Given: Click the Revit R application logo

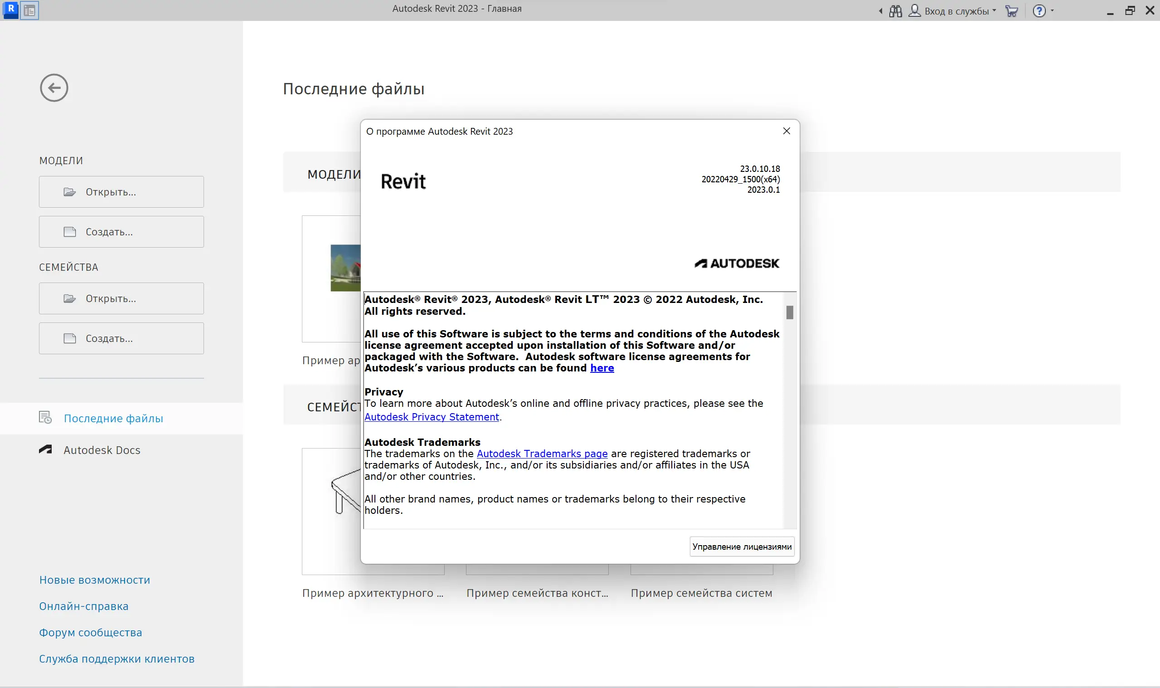Looking at the screenshot, I should 11,10.
